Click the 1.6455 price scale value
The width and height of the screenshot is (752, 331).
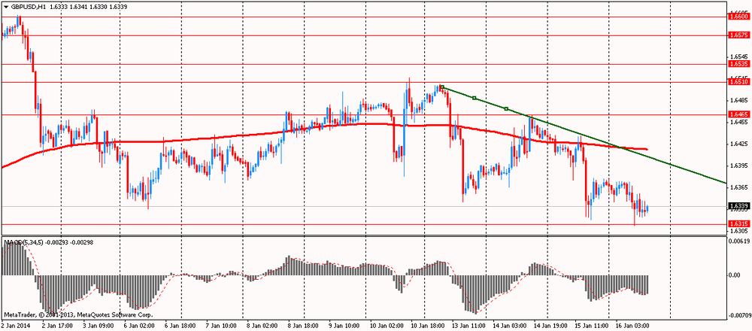coord(738,123)
